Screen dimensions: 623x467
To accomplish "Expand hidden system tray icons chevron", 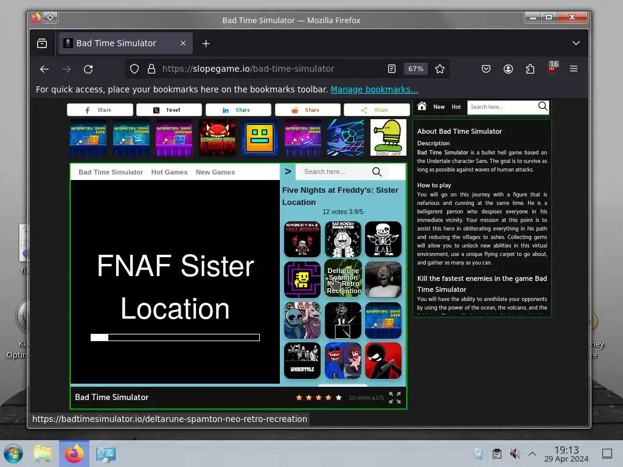I will (x=532, y=454).
